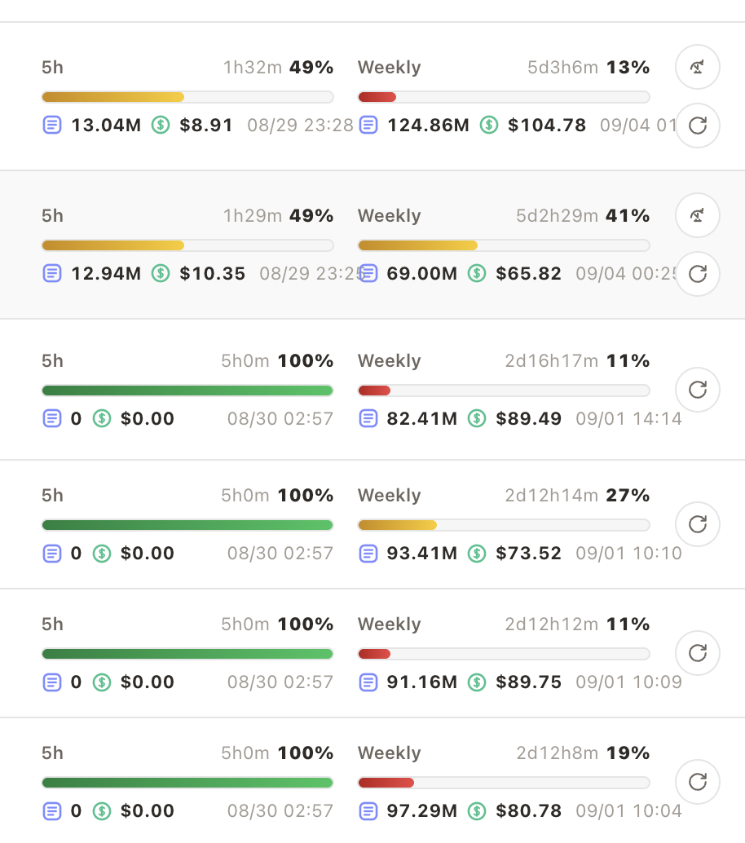The image size is (745, 843).
Task: Click the 09/01 14:14 reset timestamp
Action: tap(628, 419)
